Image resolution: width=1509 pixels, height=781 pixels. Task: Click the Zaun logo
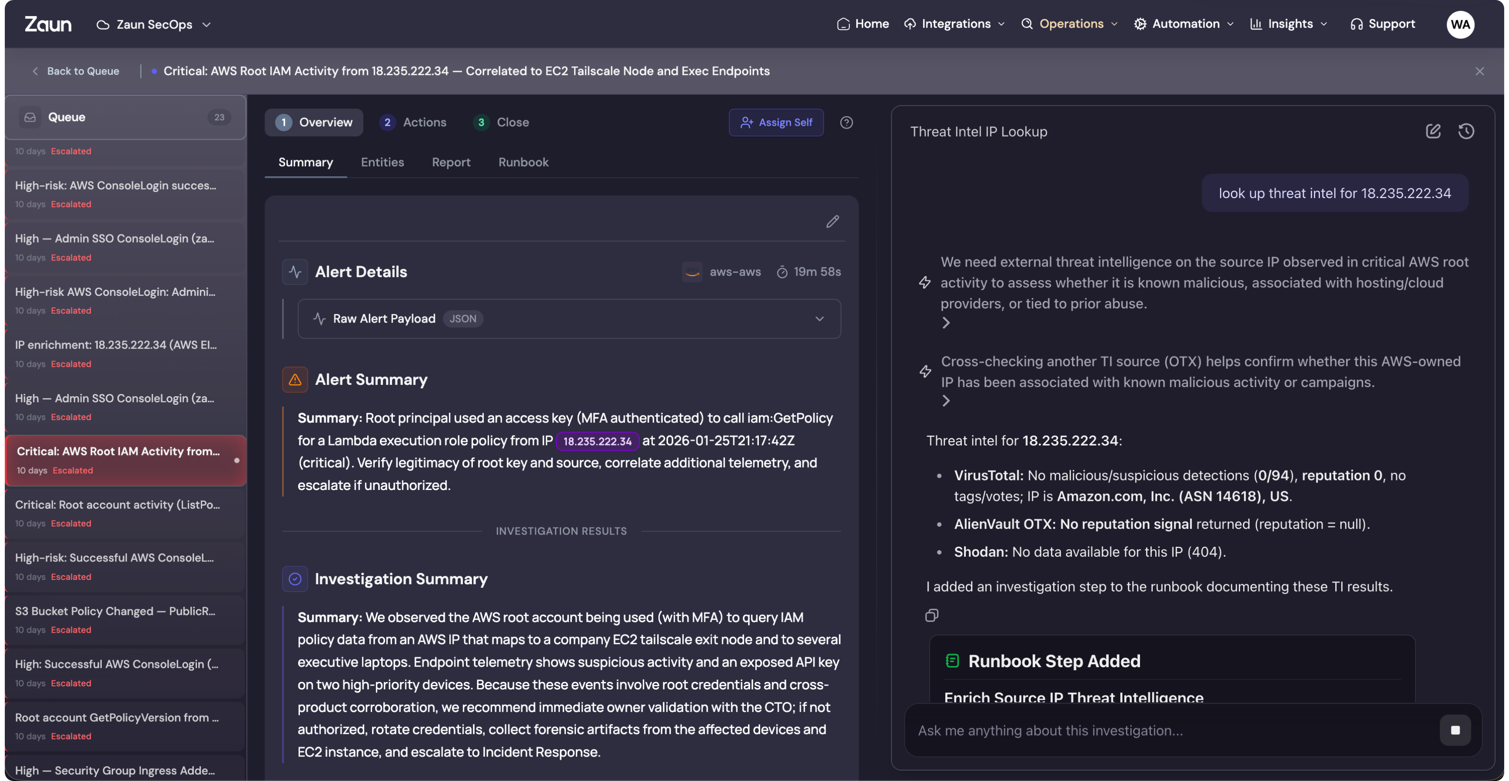(x=48, y=24)
